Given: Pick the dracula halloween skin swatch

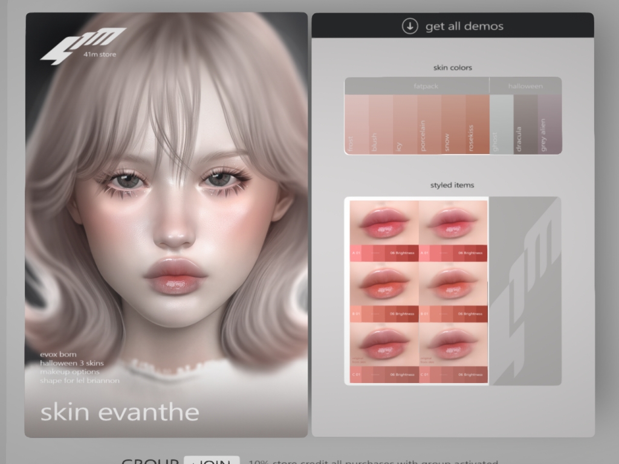Looking at the screenshot, I should (x=525, y=124).
